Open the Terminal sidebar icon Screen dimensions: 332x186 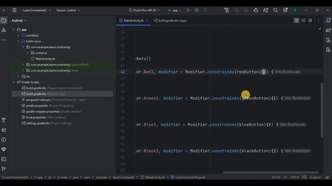pyautogui.click(x=4, y=159)
